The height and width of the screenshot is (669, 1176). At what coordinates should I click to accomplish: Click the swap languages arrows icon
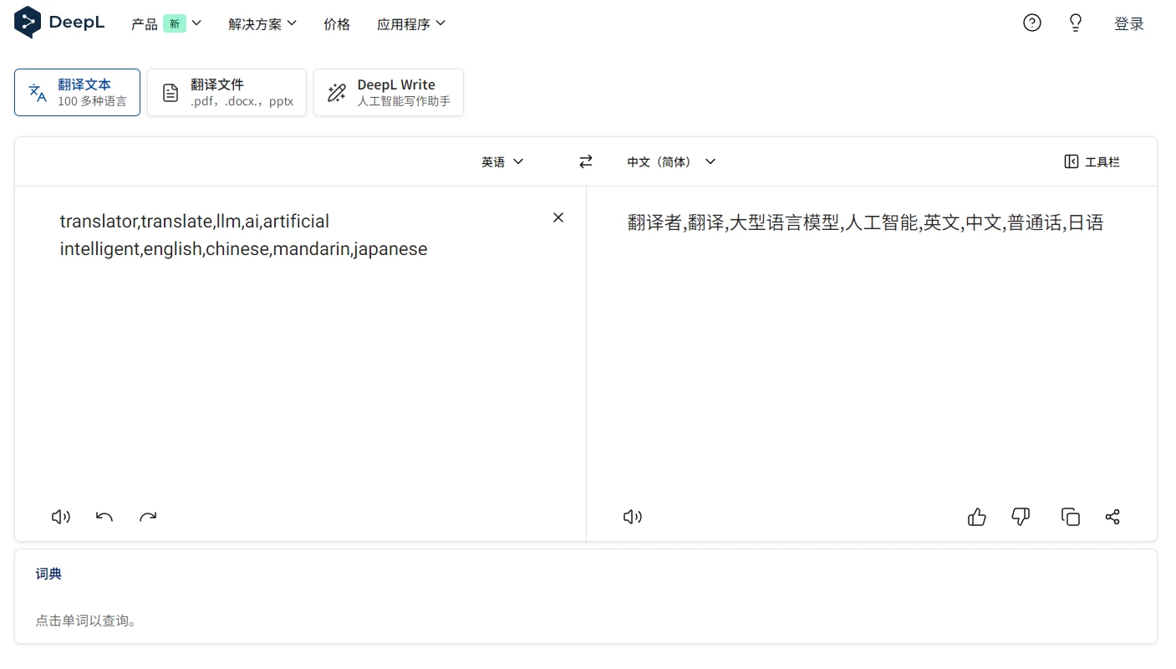585,161
